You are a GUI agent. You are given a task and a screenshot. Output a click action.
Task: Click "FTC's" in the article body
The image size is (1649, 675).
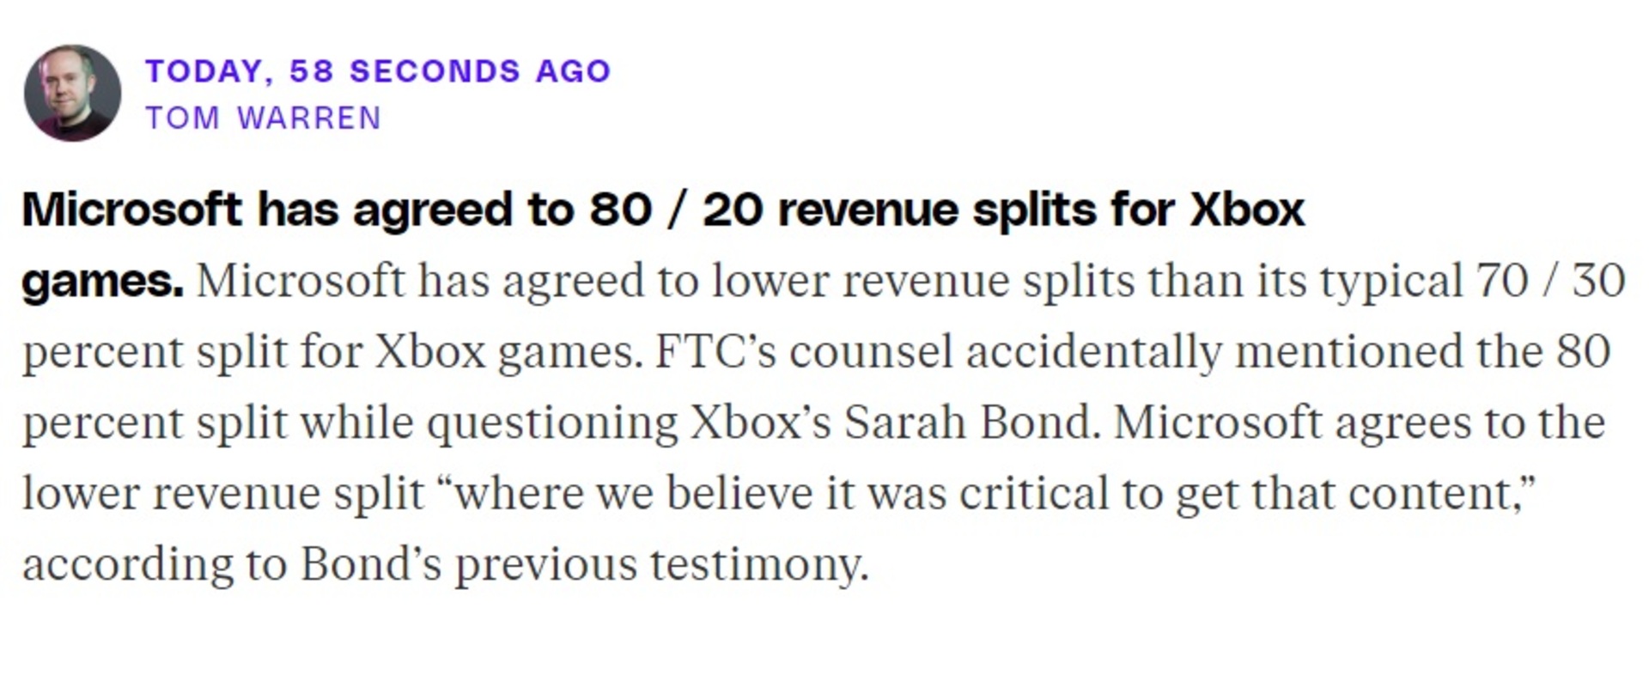coord(715,352)
